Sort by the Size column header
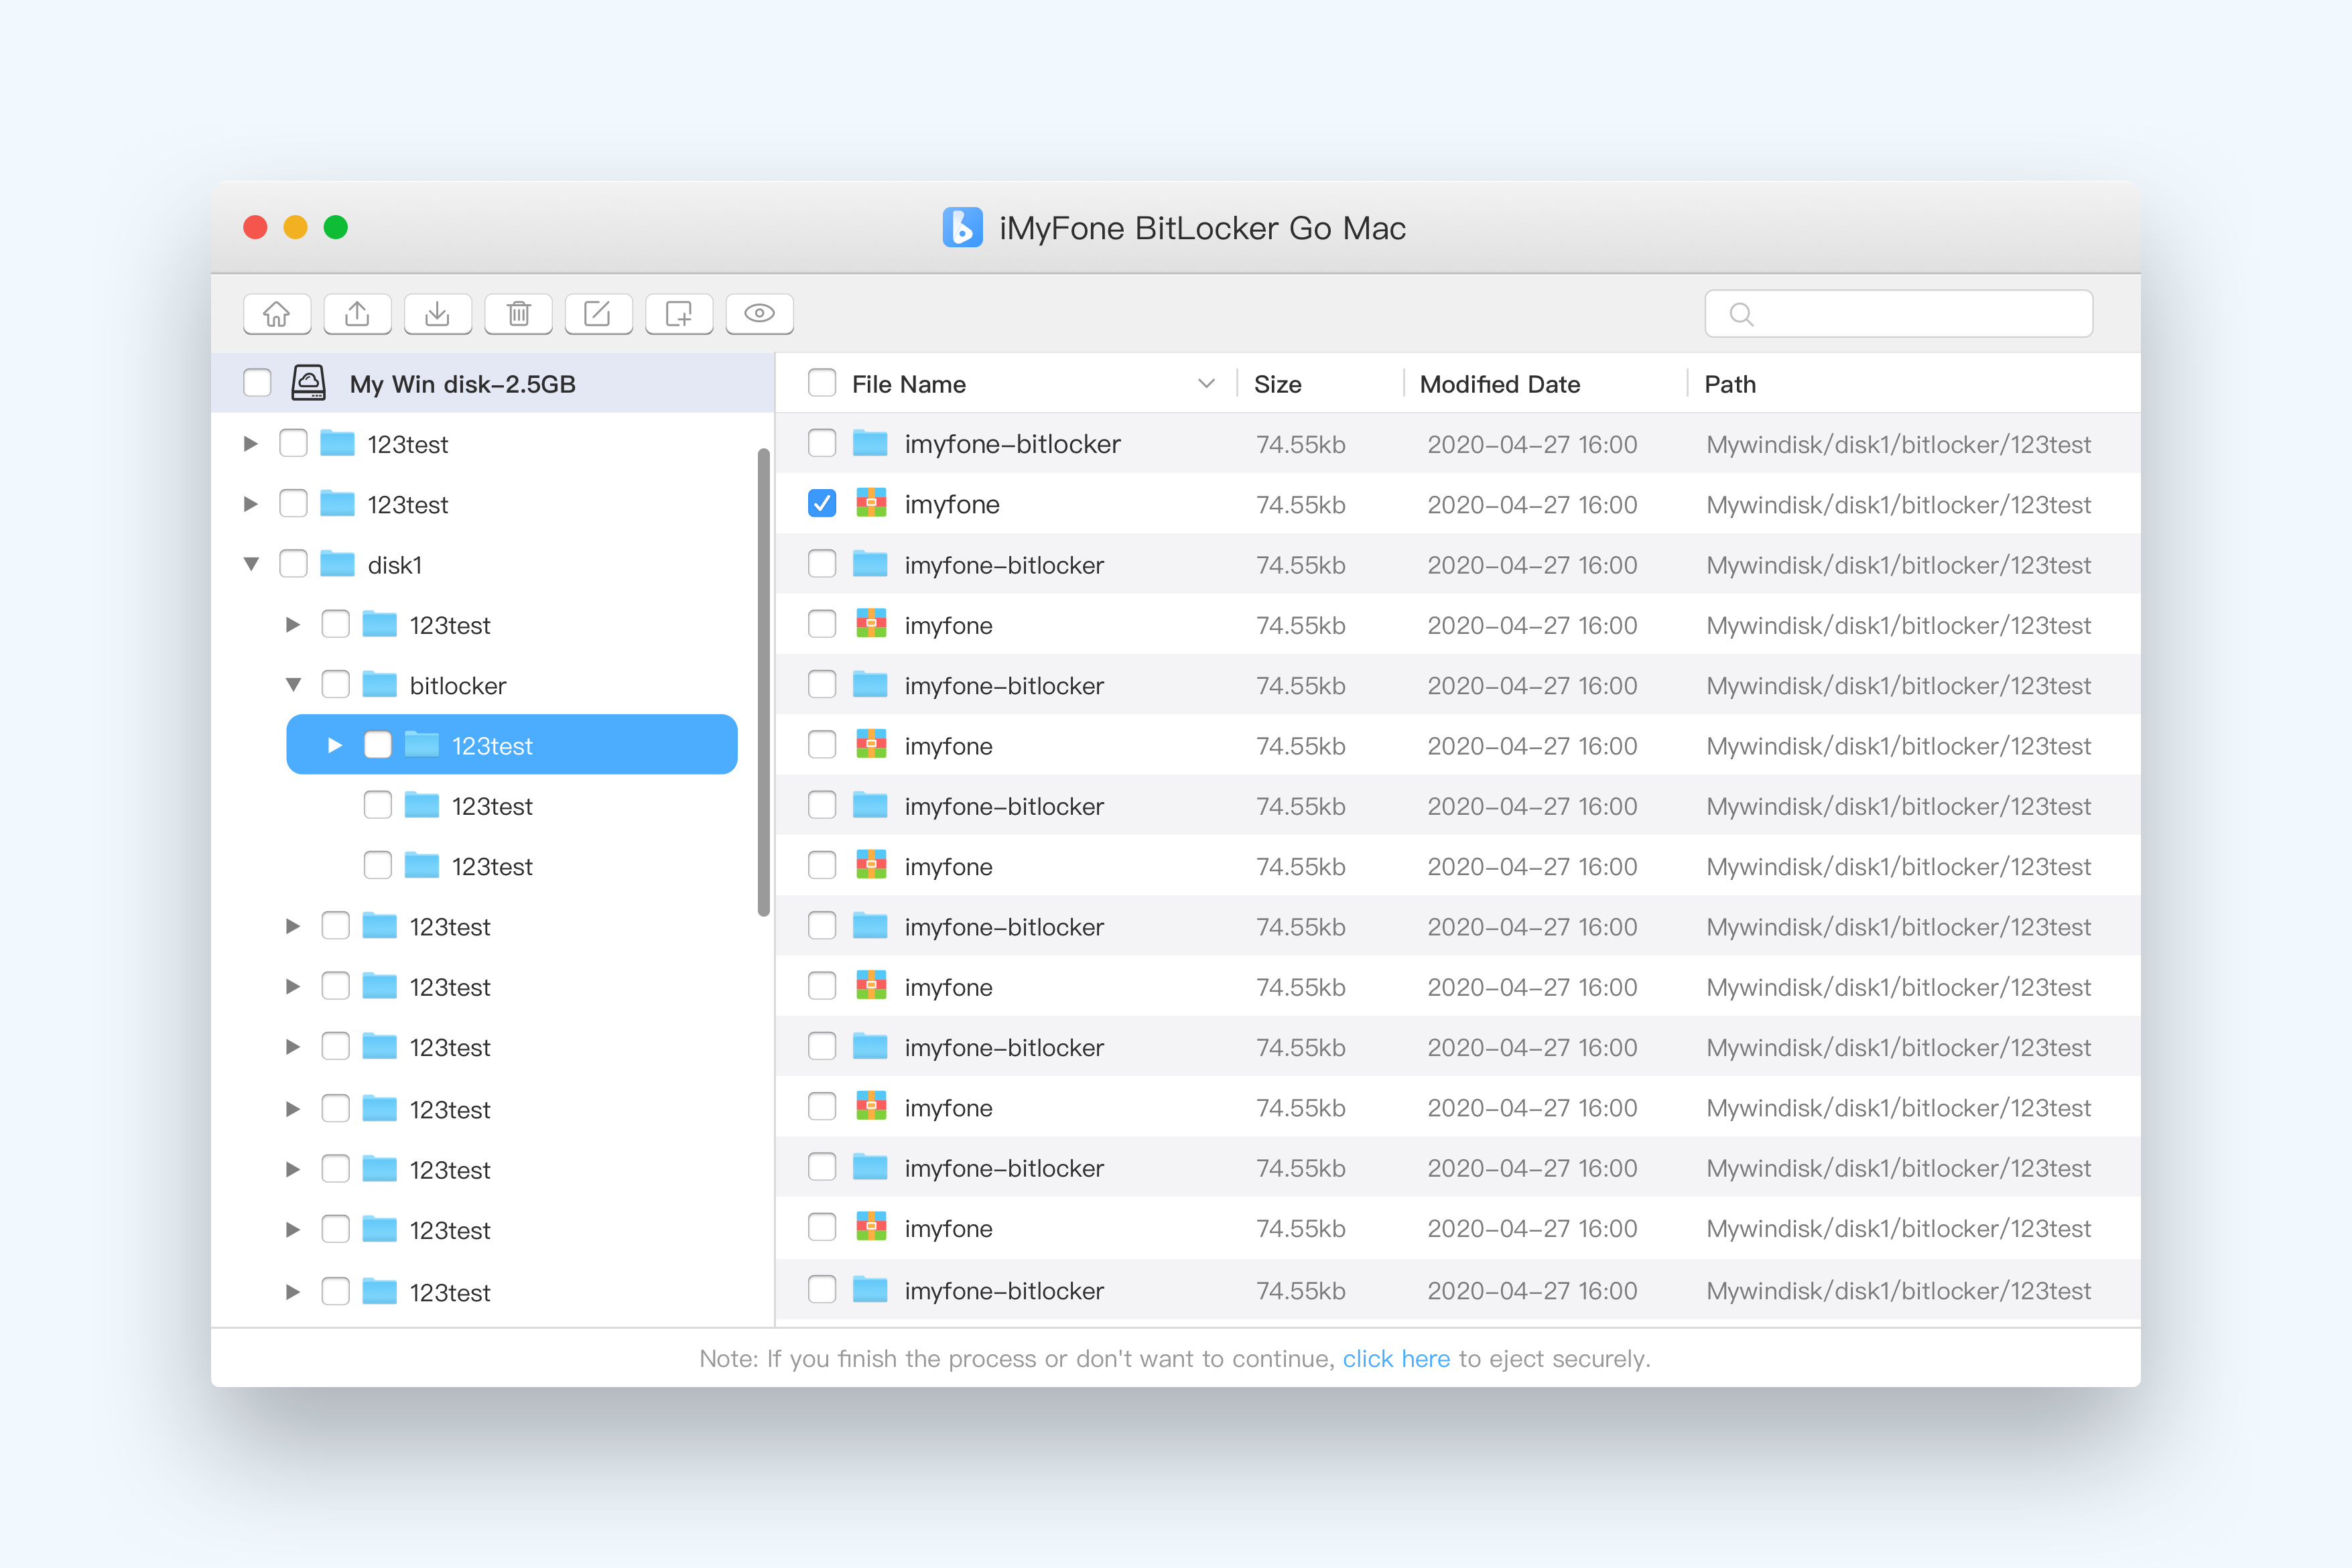This screenshot has height=1568, width=2352. point(1277,384)
